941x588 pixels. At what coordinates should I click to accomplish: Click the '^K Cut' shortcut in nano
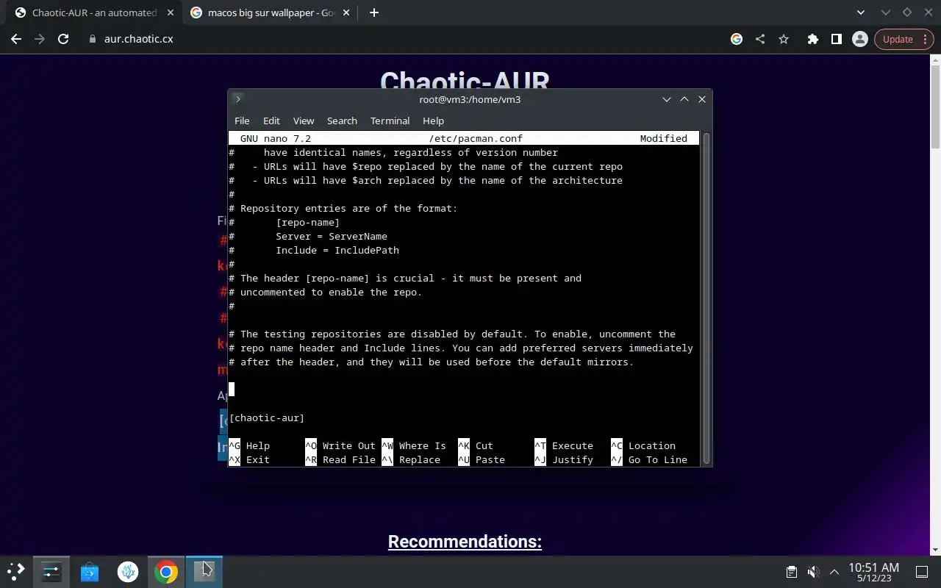tap(476, 445)
